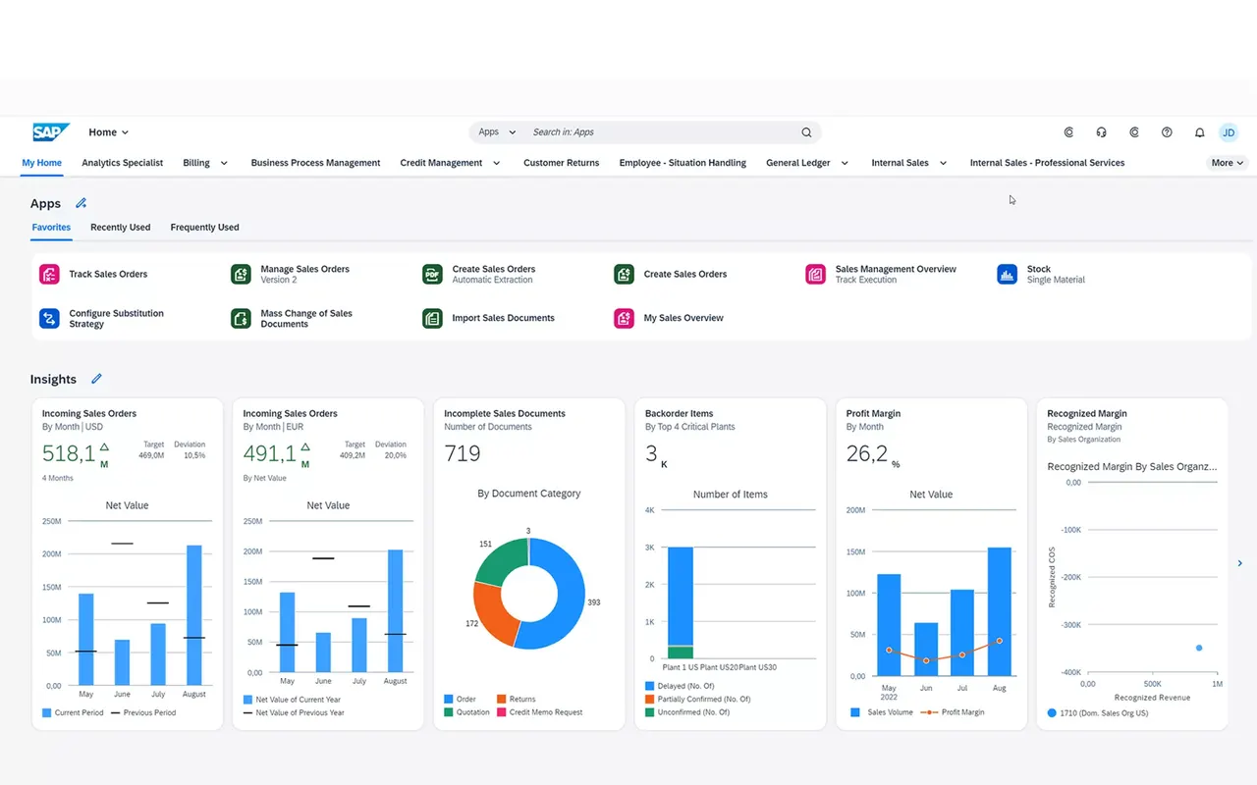Switch to the Recently Used tab
The image size is (1257, 785).
(121, 228)
